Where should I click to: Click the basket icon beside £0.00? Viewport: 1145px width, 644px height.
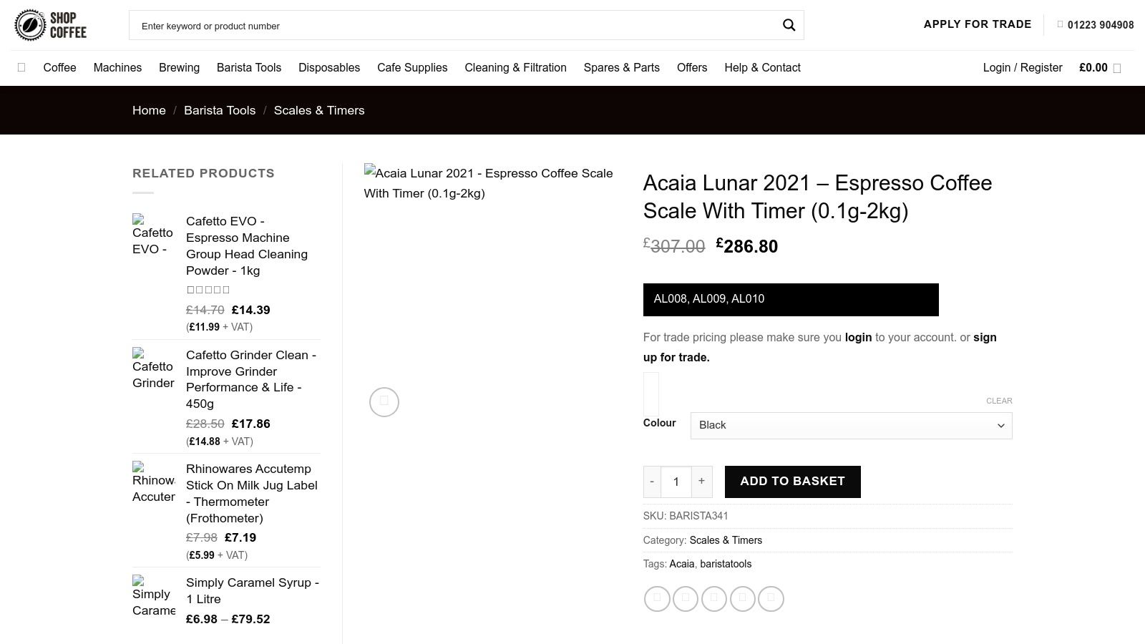point(1117,69)
